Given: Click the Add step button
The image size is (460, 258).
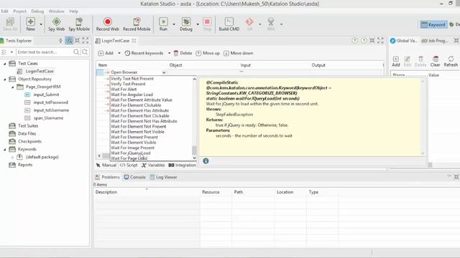Looking at the screenshot, I should tap(106, 53).
